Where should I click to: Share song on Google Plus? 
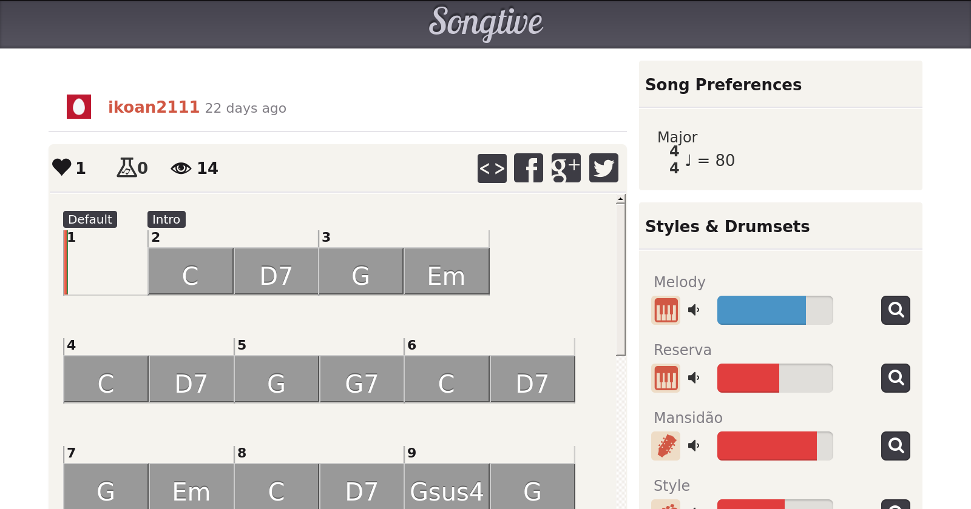(566, 168)
